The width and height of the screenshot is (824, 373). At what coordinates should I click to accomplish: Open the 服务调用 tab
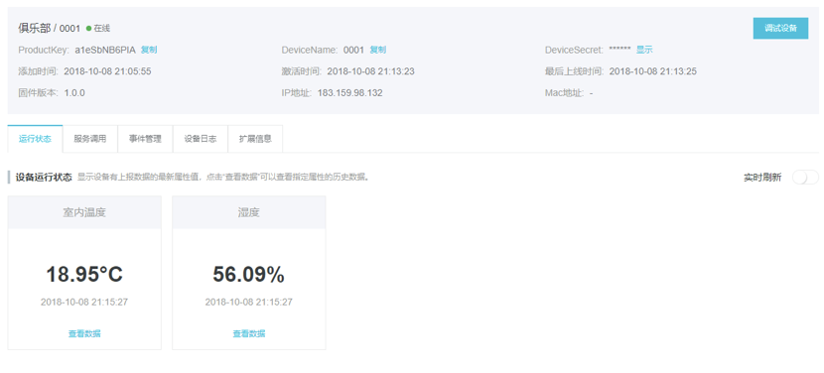[x=90, y=139]
